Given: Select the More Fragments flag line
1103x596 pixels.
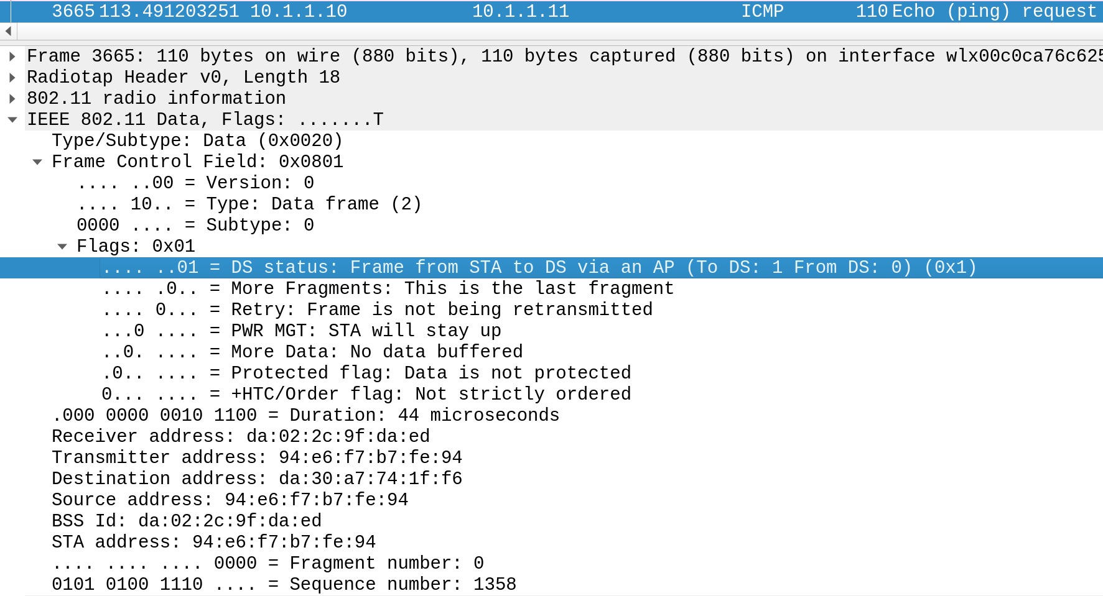Looking at the screenshot, I should [x=388, y=288].
